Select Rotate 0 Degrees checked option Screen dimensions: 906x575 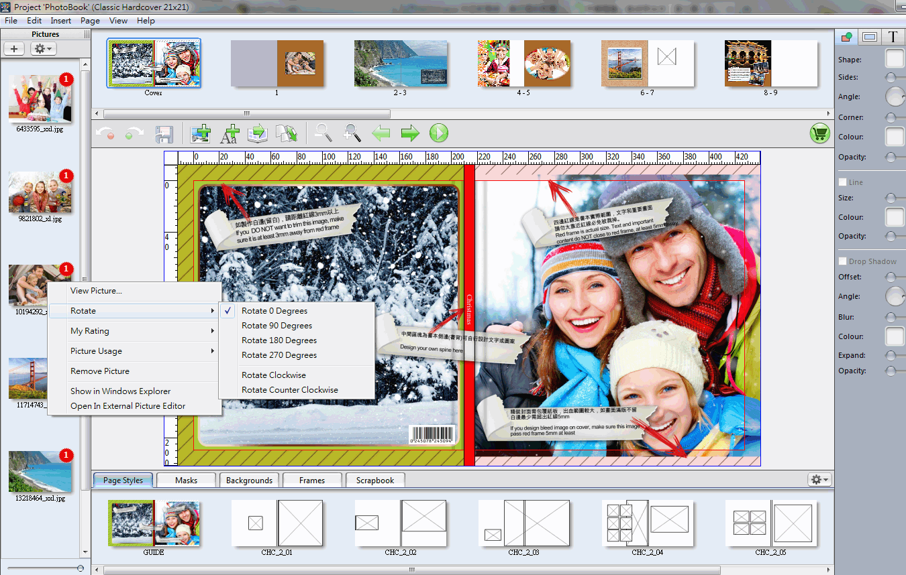[296, 311]
